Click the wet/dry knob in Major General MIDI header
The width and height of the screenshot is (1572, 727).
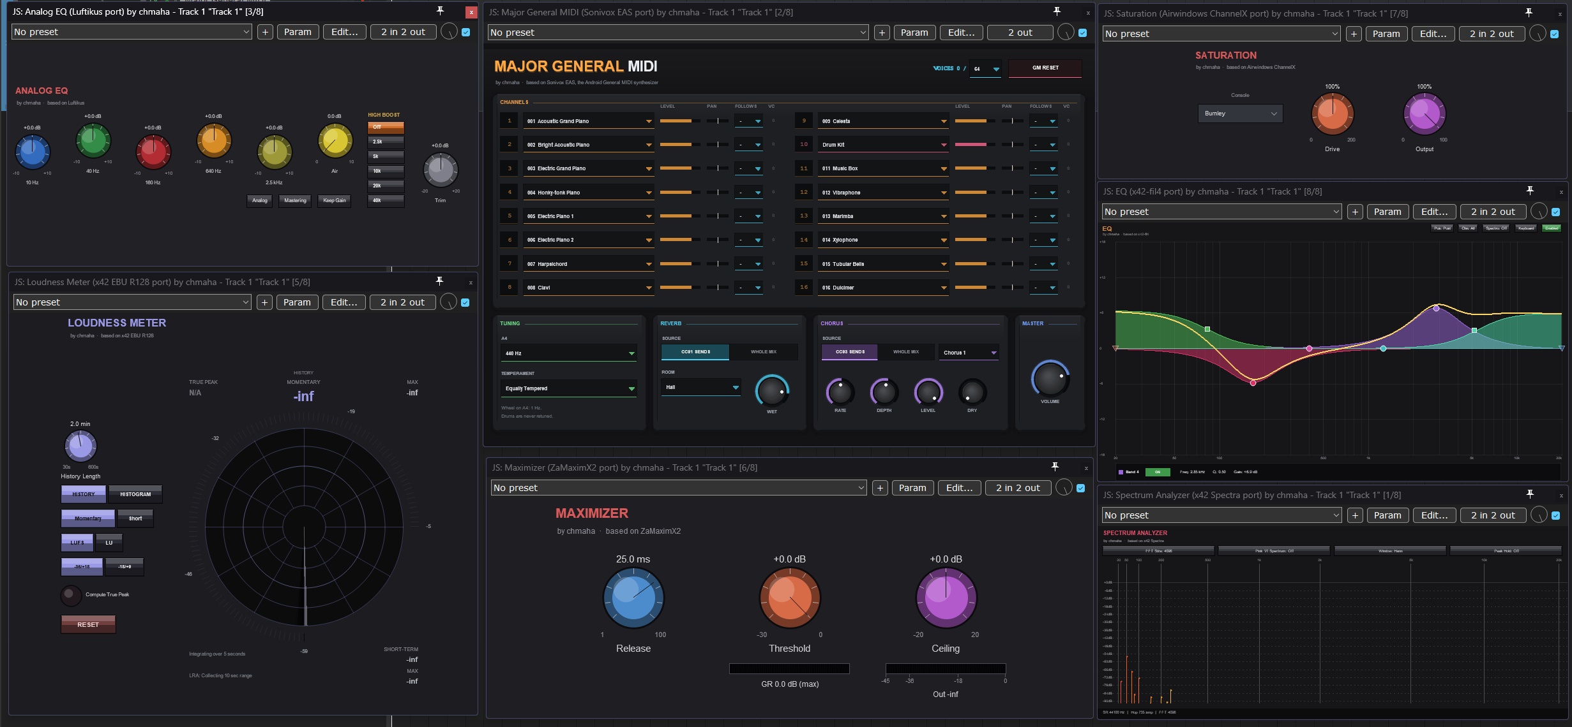(1066, 33)
